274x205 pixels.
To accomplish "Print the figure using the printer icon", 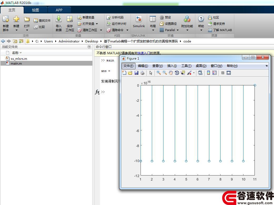I will (142, 73).
